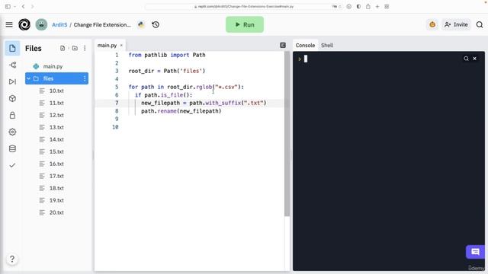Click the browser forward arrow
Viewport: 488px width, 274px height.
point(32,6)
